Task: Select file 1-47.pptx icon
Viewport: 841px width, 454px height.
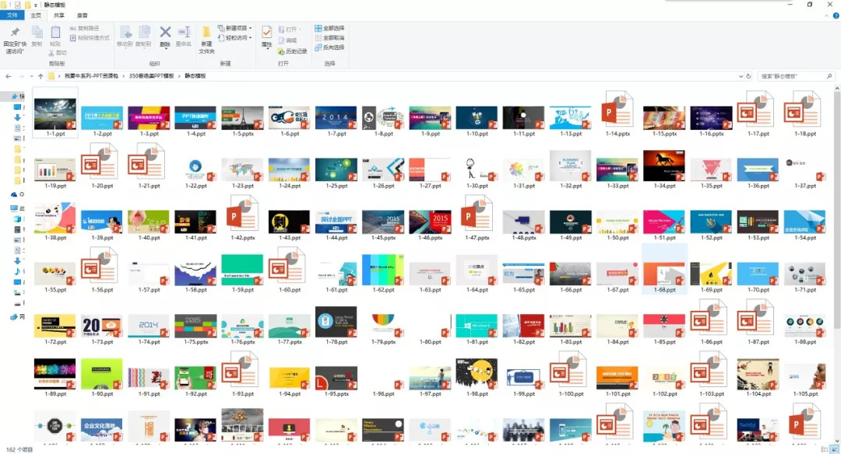Action: coord(477,214)
